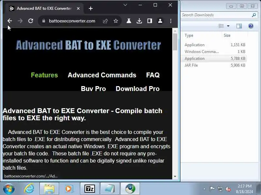Show hidden system tray icons arrow
The height and width of the screenshot is (195, 261).
pos(205,189)
